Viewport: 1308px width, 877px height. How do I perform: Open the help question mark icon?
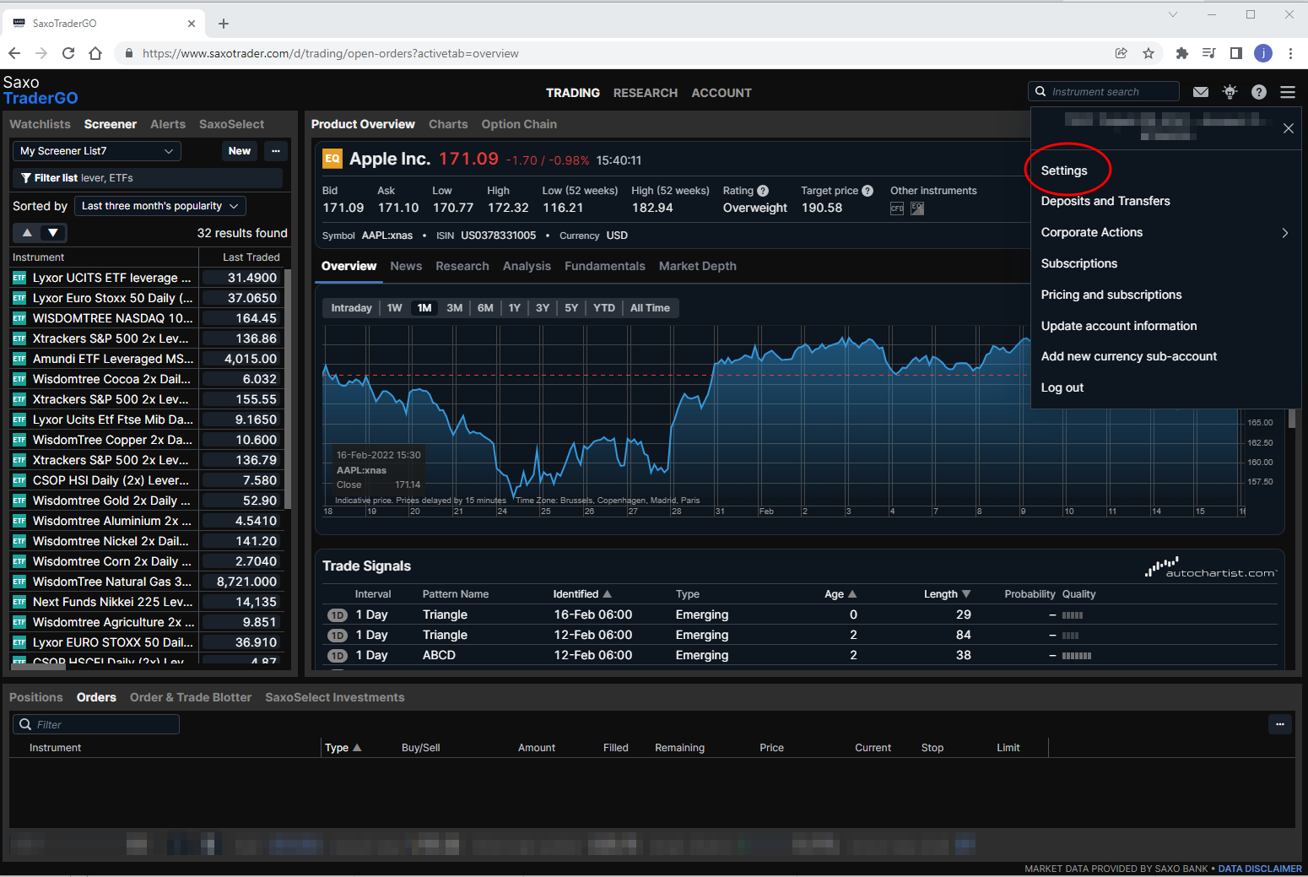(x=1259, y=92)
